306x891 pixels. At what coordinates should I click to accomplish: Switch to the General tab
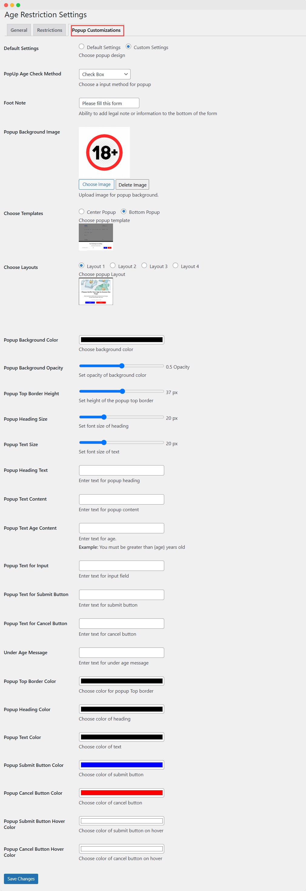coord(19,30)
